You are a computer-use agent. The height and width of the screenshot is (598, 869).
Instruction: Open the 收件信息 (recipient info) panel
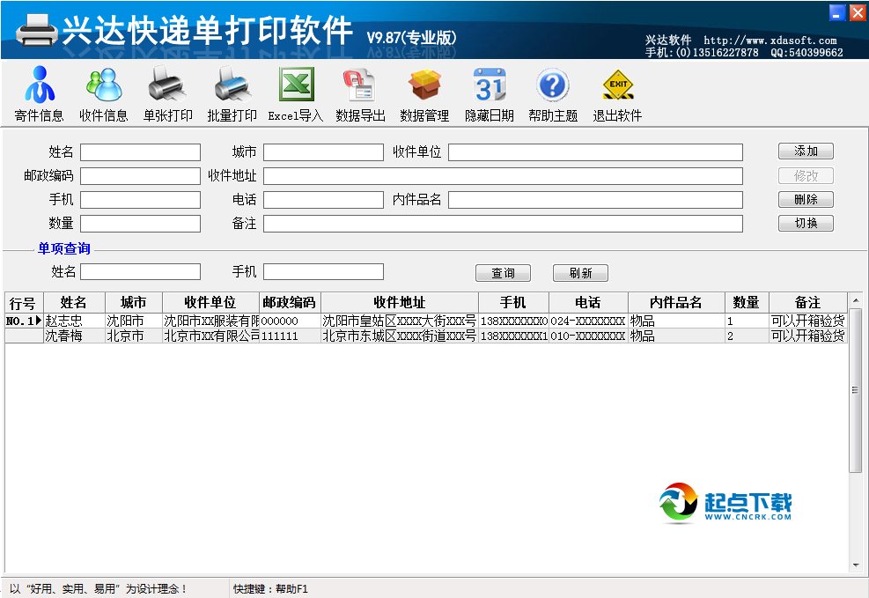click(103, 92)
